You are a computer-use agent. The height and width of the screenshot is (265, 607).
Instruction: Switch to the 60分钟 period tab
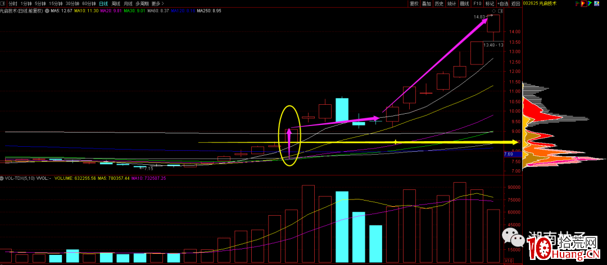tap(89, 3)
